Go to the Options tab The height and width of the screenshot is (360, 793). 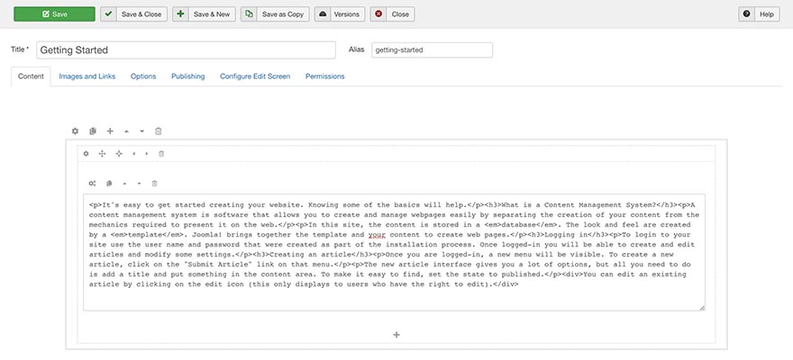pyautogui.click(x=143, y=76)
